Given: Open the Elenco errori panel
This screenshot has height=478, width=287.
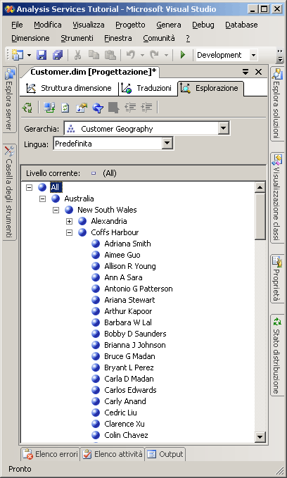Looking at the screenshot, I should click(51, 454).
